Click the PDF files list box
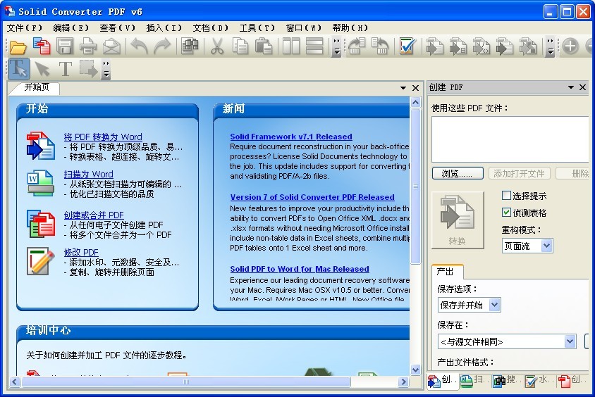Screen dimensions: 595x397 coord(510,139)
